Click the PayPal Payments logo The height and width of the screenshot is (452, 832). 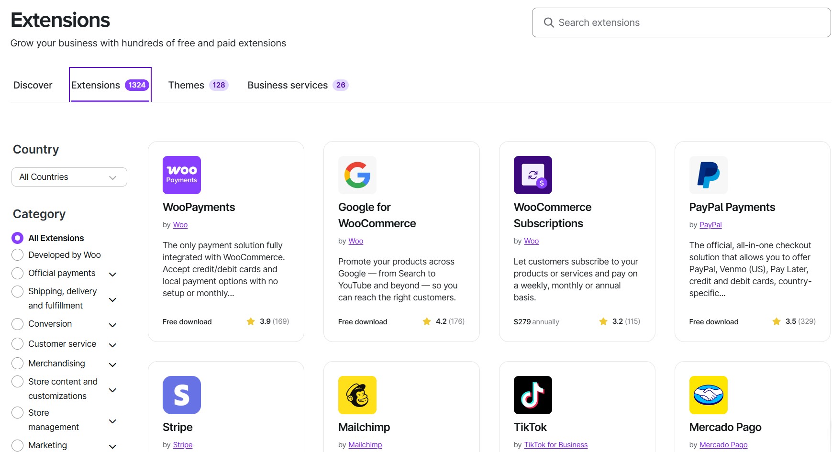[x=709, y=175]
